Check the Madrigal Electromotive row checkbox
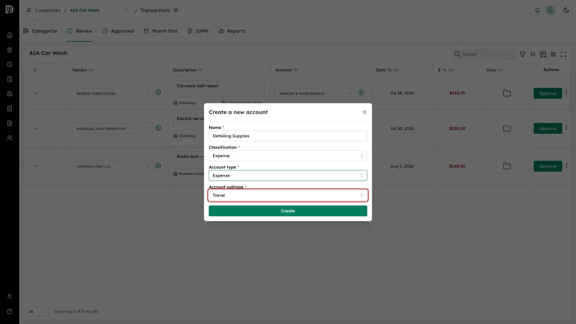Screen dimensions: 576x324 (57, 128)
